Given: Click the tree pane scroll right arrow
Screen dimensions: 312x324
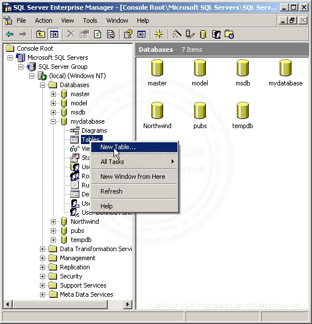Looking at the screenshot, I should tap(128, 305).
